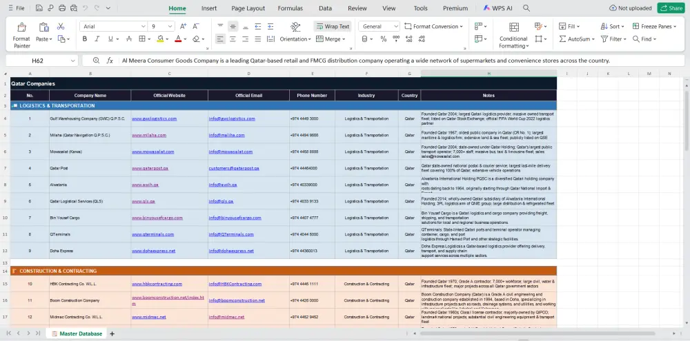Viewport: 690px width, 341px height.
Task: Expand the Sort dropdown
Action: (x=622, y=26)
